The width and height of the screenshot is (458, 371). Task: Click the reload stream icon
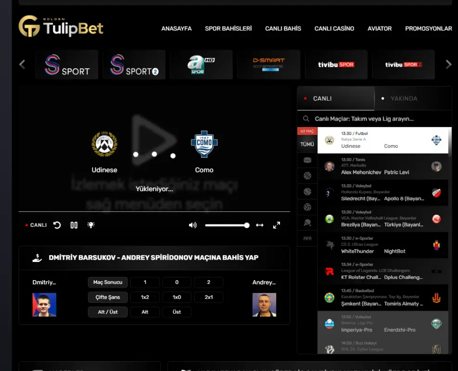tap(57, 225)
